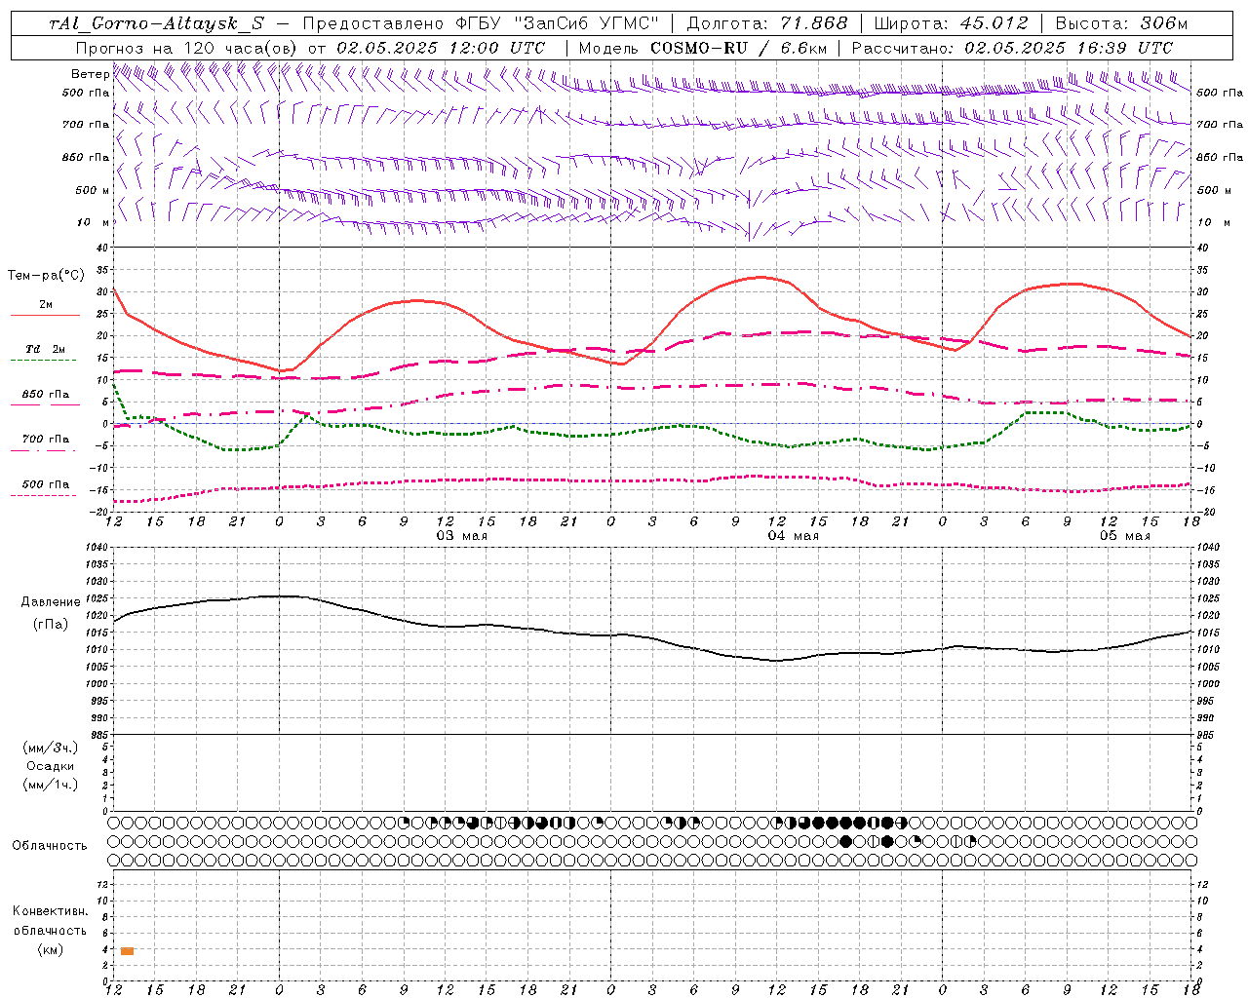Click the Высота: 306м value
The height and width of the screenshot is (998, 1248).
pos(1122,23)
